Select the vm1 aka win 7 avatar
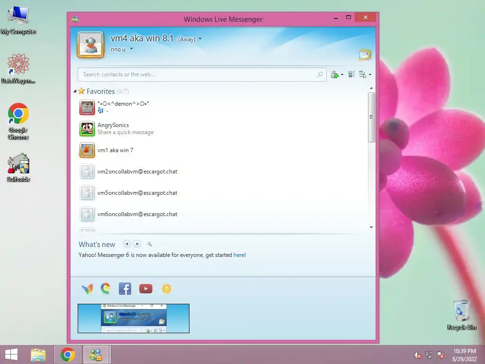Viewport: 485px width, 364px height. point(87,150)
